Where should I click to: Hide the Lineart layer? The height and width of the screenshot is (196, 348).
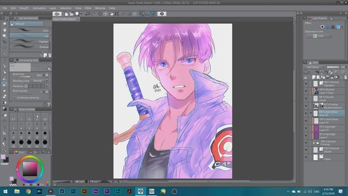point(306,99)
